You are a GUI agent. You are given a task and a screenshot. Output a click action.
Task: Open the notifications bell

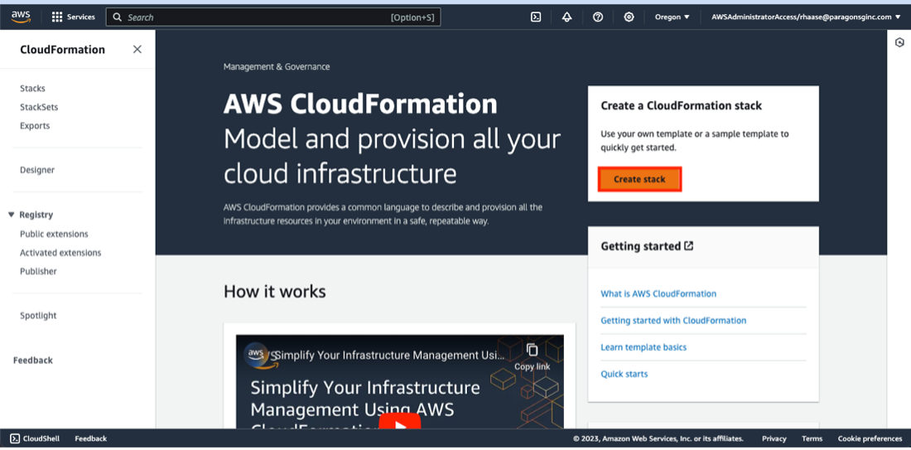tap(567, 17)
